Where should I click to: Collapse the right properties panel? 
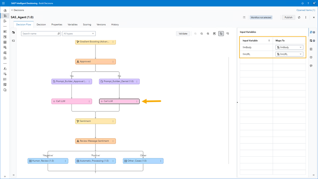coord(314,175)
